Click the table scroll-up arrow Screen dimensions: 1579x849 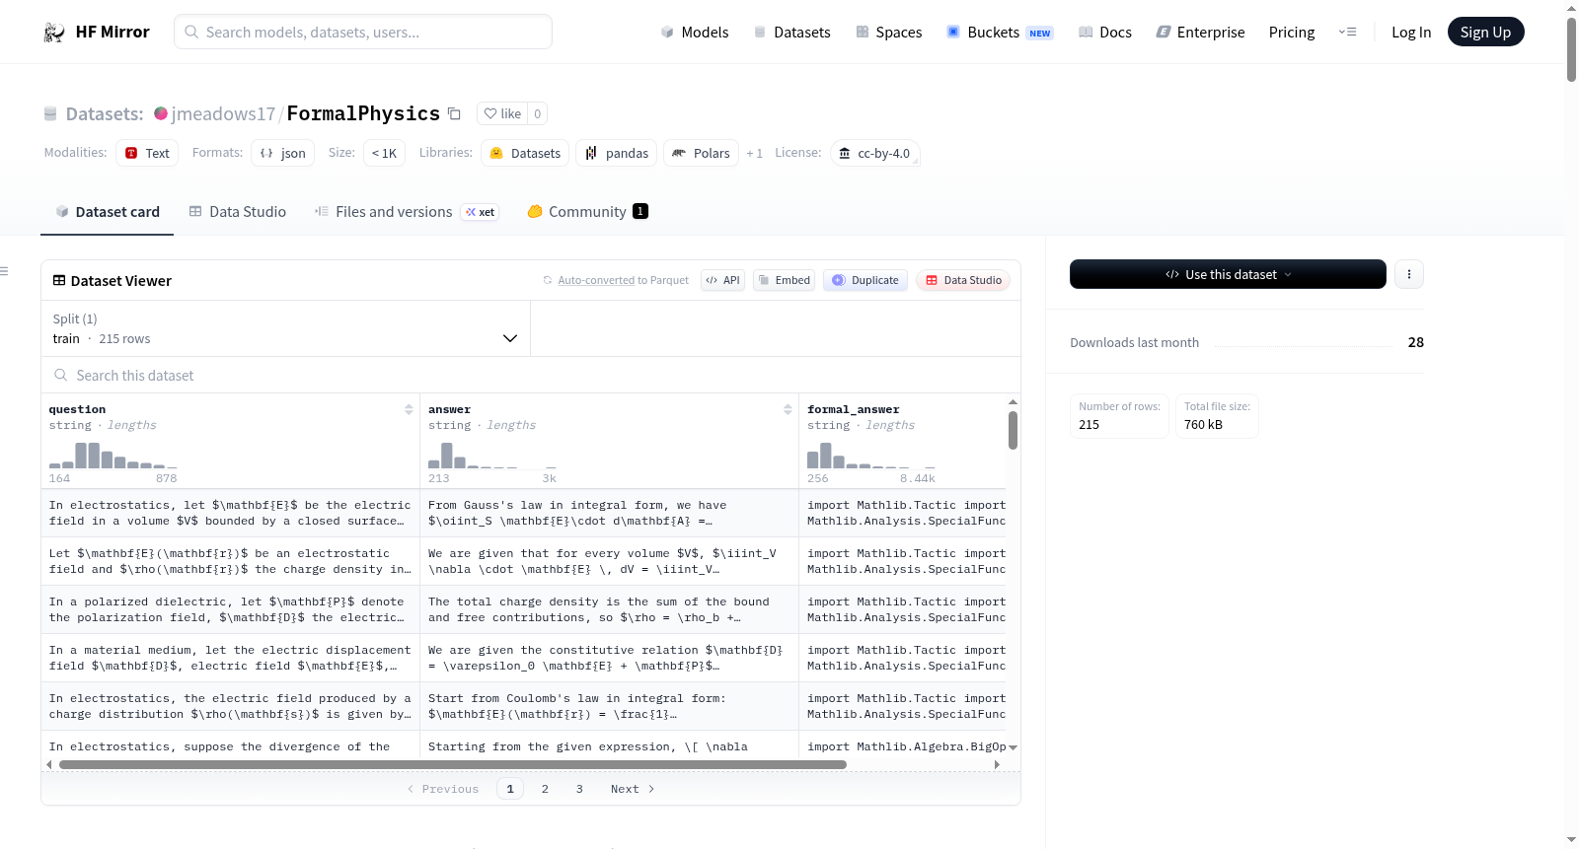coord(1013,401)
